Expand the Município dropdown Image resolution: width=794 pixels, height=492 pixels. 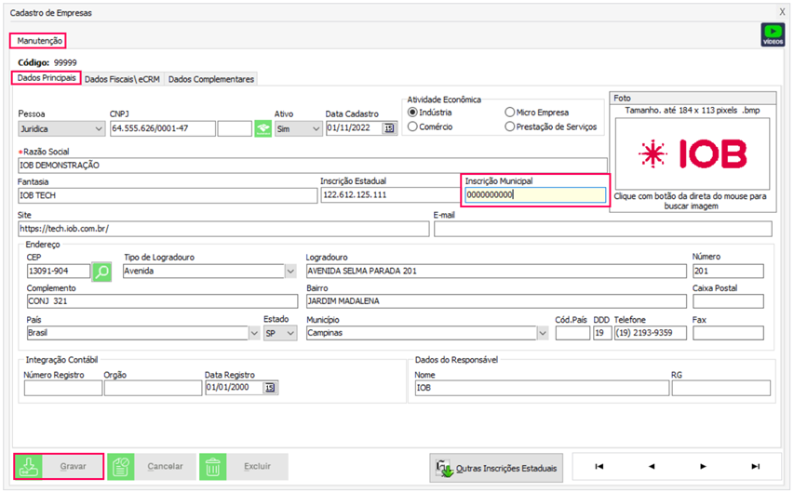(x=542, y=332)
